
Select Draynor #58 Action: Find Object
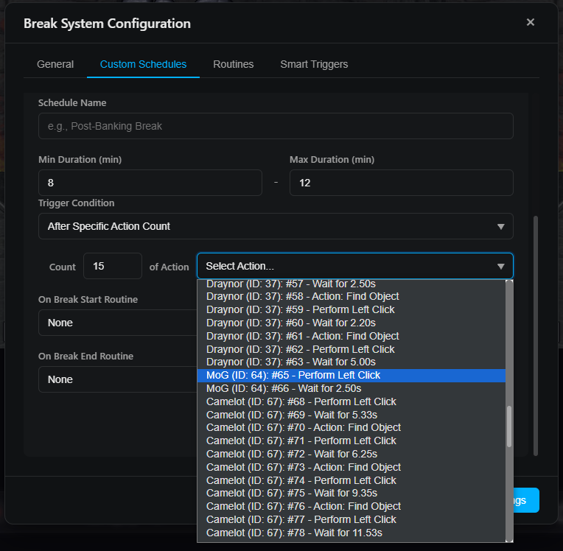(352, 297)
